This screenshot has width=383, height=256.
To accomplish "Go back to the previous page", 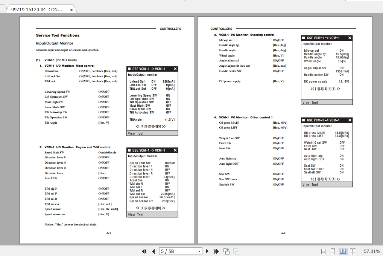I will point(153,251).
